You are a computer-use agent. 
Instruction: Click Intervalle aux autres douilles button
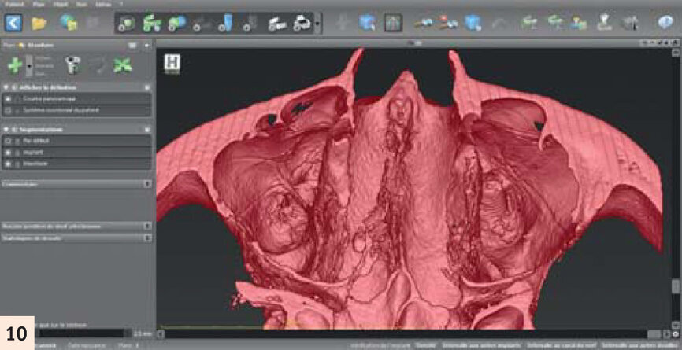pos(640,345)
